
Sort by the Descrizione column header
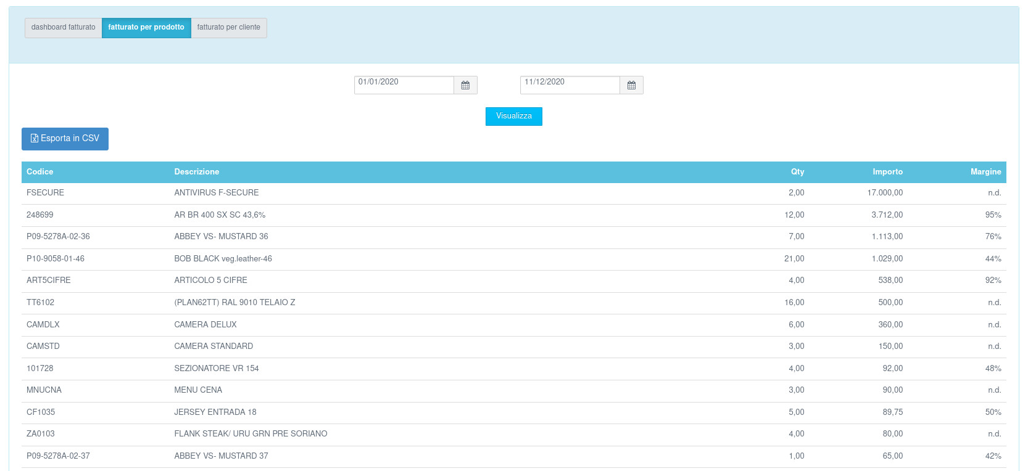coord(197,172)
